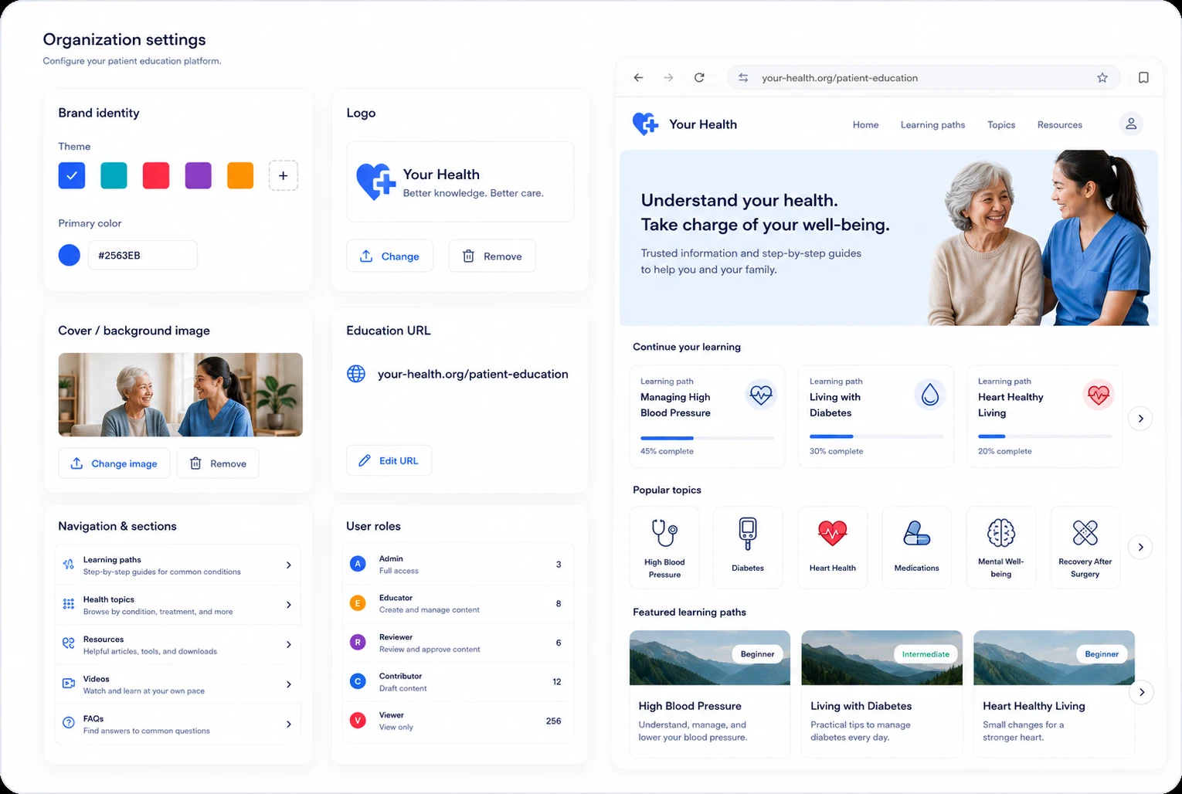The image size is (1182, 794).
Task: Select the teal theme swatch
Action: click(114, 175)
